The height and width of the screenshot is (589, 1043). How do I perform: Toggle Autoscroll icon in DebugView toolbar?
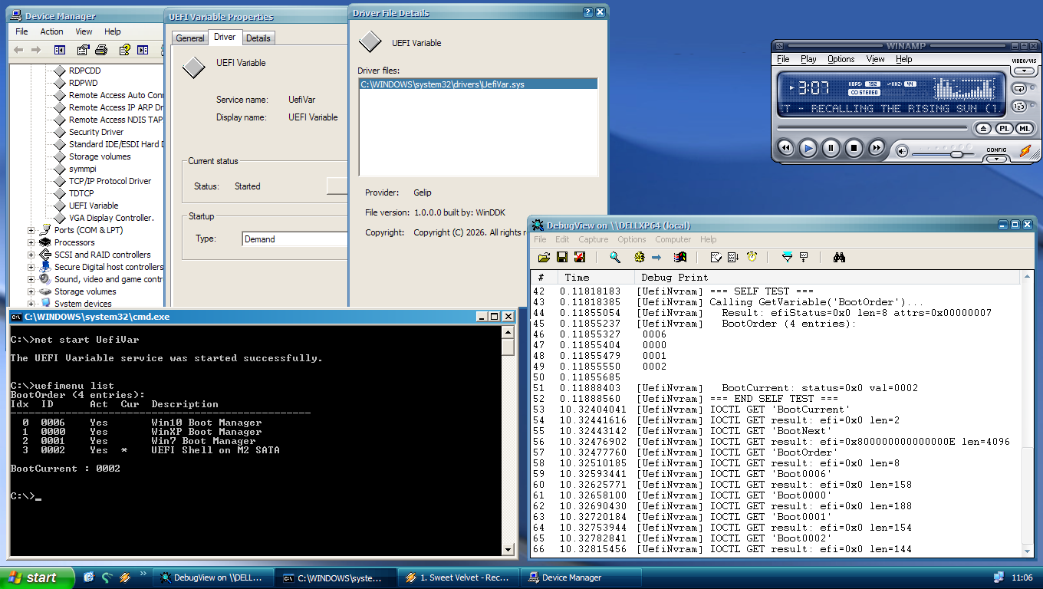(733, 258)
